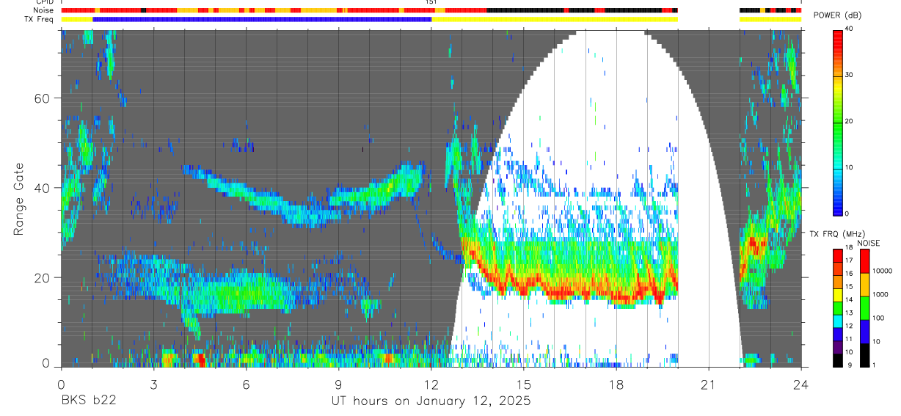The width and height of the screenshot is (901, 416).
Task: Click the POWER (dB) color scale bar
Action: [x=838, y=122]
